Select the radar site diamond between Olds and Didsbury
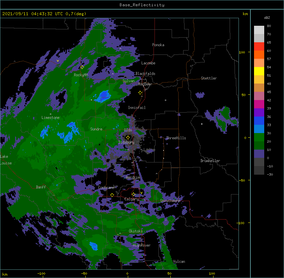 [x=128, y=137]
